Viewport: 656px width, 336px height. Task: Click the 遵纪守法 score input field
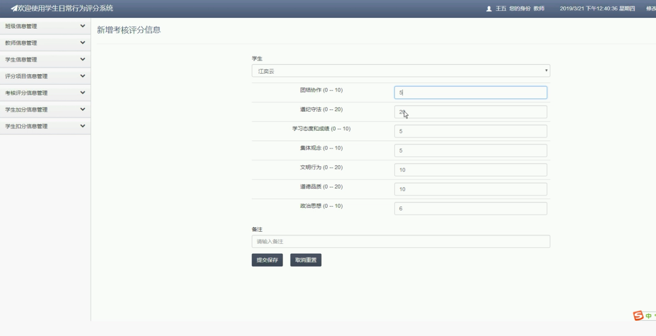point(471,112)
